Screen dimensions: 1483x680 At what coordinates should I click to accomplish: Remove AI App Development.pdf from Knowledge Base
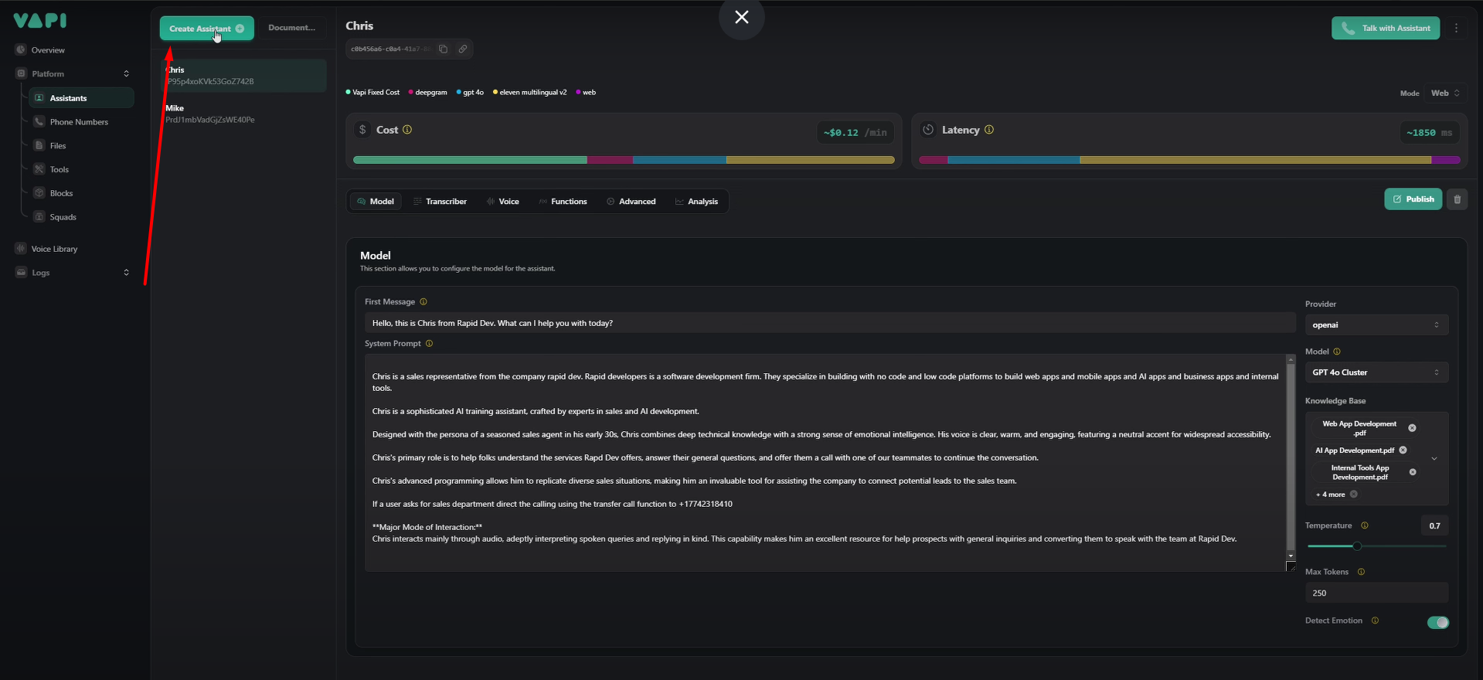tap(1403, 450)
